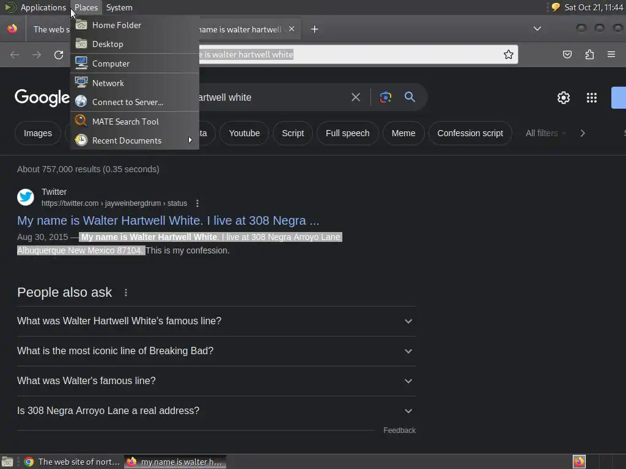Open Google apps grid
This screenshot has height=469, width=626.
click(x=591, y=98)
